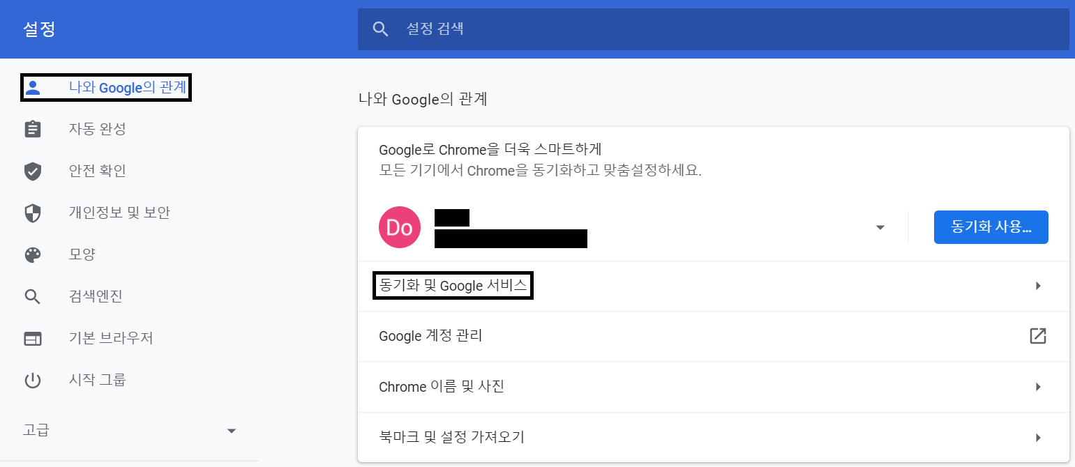This screenshot has width=1075, height=467.
Task: Click the person icon beside 나와 Google의 관계
Action: [x=33, y=88]
